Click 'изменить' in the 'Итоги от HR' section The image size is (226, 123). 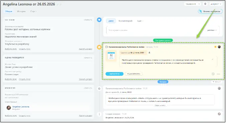click(88, 88)
